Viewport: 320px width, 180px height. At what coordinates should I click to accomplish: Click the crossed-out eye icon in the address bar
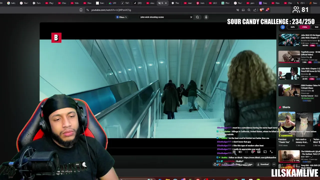coord(237,10)
